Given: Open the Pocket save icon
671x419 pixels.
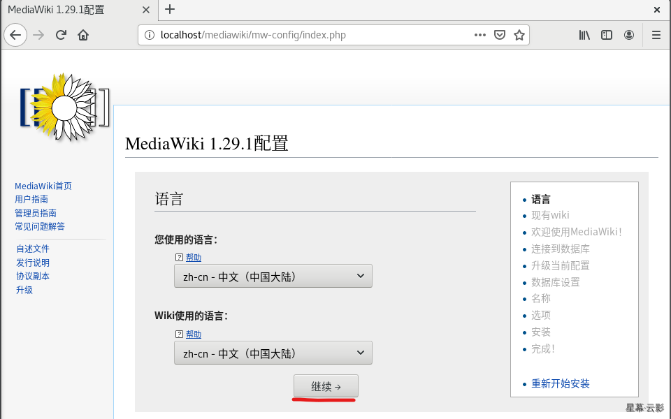Looking at the screenshot, I should pos(500,35).
